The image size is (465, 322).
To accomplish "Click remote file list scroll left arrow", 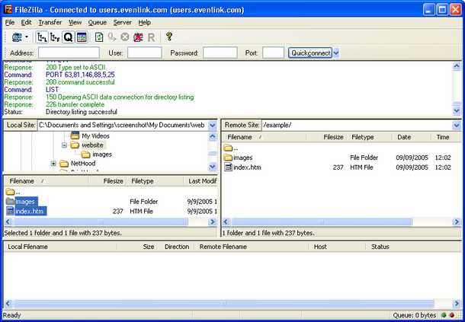I will (226, 222).
